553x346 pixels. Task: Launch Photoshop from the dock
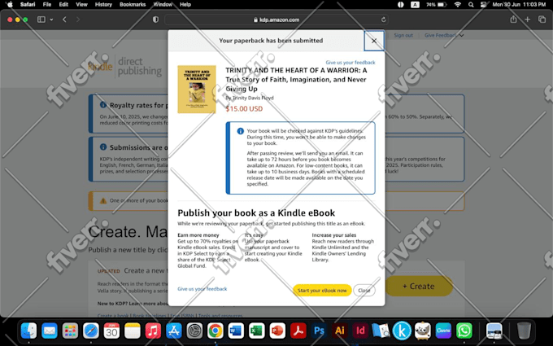point(319,331)
